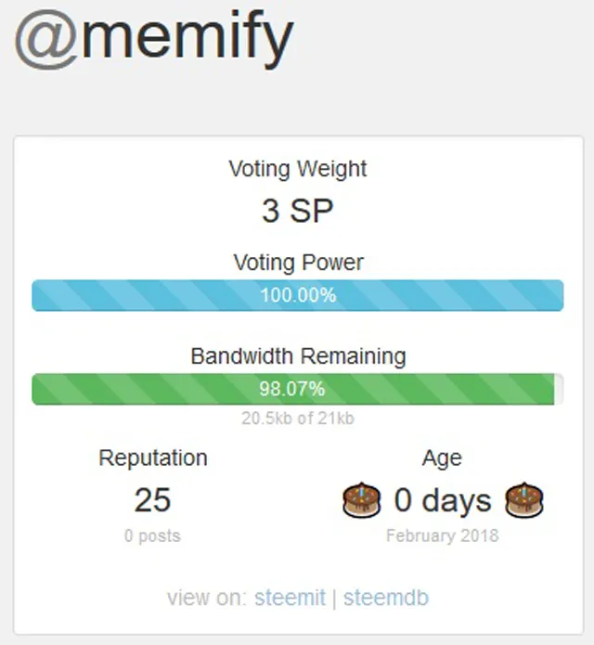Click the reputation score 25

152,500
